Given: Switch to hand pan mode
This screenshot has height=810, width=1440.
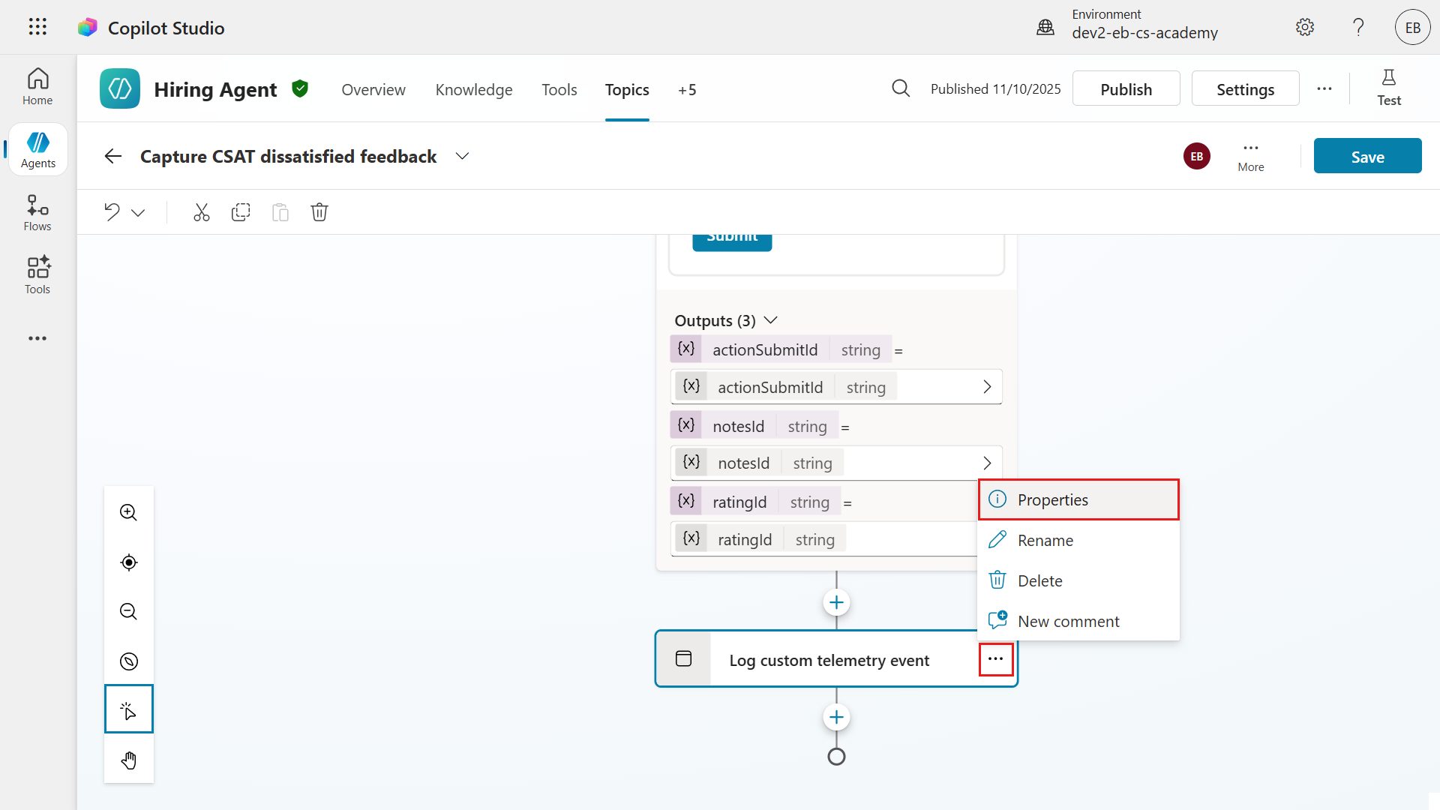Looking at the screenshot, I should tap(128, 760).
